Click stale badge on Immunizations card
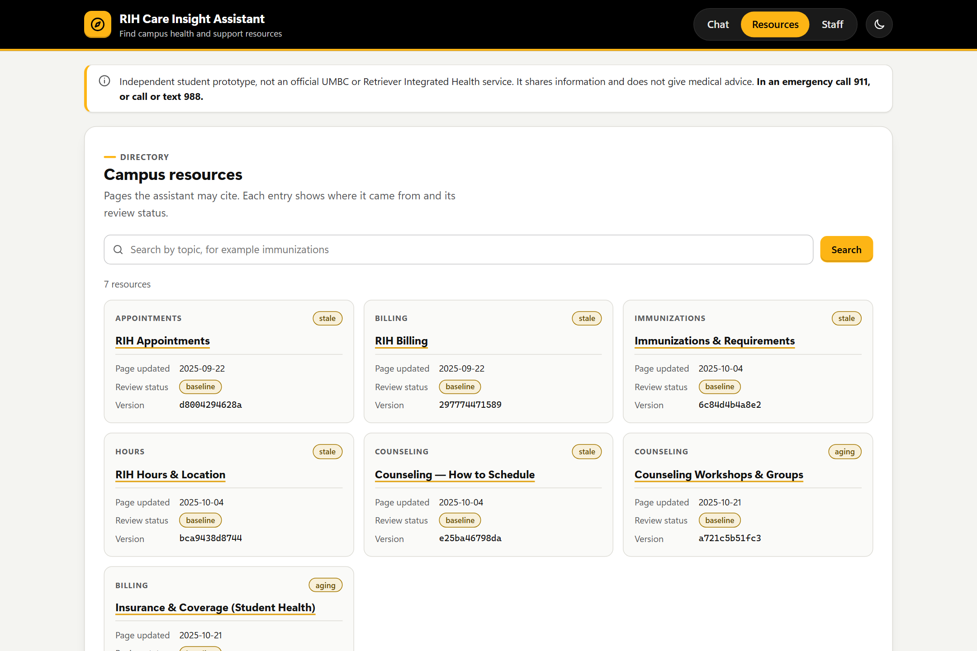This screenshot has height=651, width=977. (x=846, y=318)
